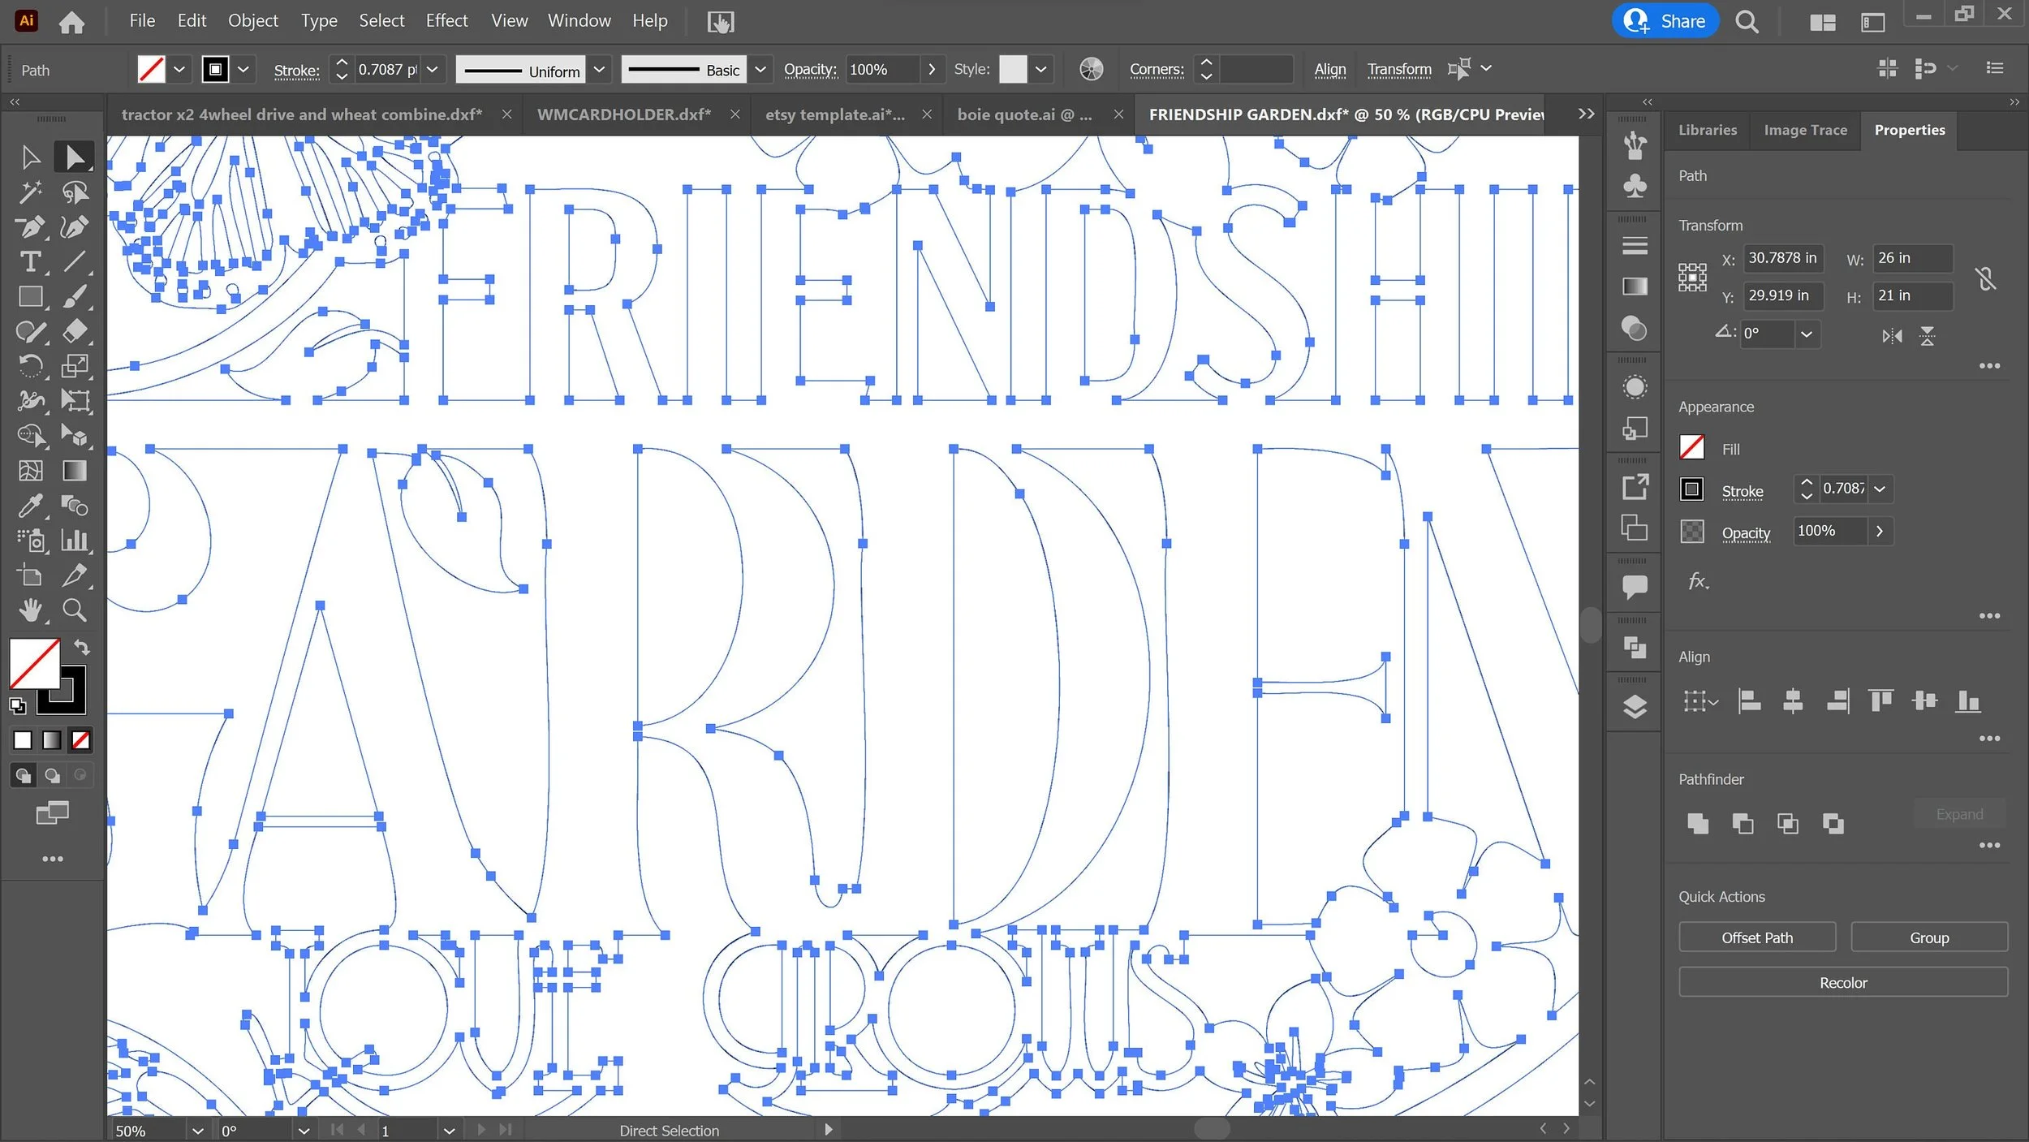Reset default fill and stroke
The height and width of the screenshot is (1142, 2029).
tap(17, 706)
